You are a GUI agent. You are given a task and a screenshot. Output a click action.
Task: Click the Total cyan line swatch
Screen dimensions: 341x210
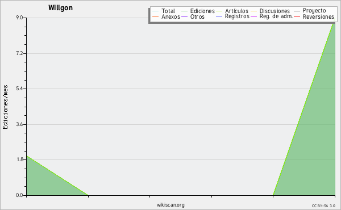[x=156, y=11]
